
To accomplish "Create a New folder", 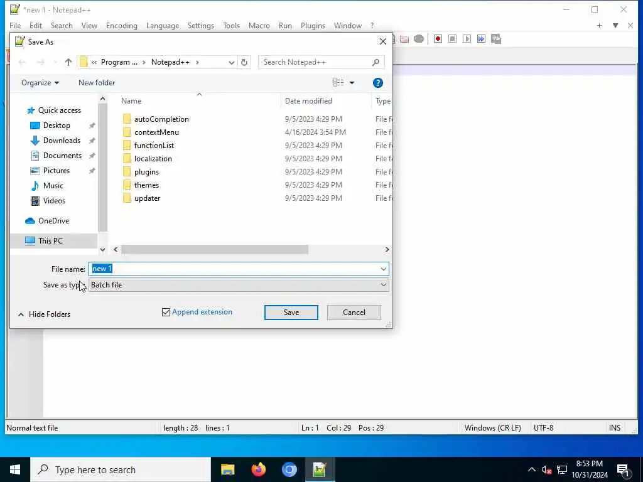I will coord(97,83).
